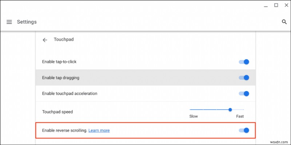Viewport: 291px width, 145px height.
Task: Toggle Enable reverse scrolling switch
Action: pos(244,130)
